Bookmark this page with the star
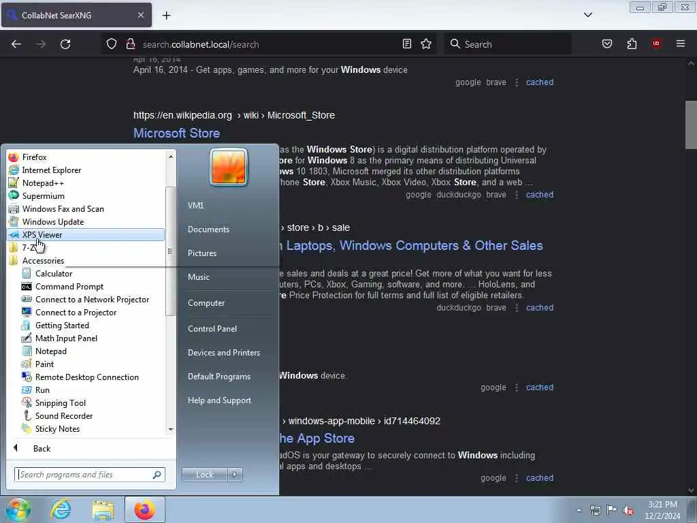This screenshot has height=523, width=697. coord(426,44)
